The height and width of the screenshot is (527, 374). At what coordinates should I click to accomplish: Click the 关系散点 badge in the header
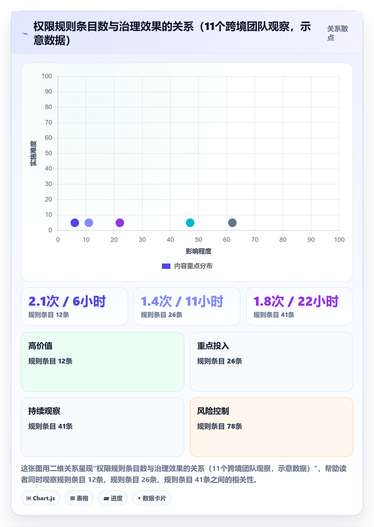[338, 33]
